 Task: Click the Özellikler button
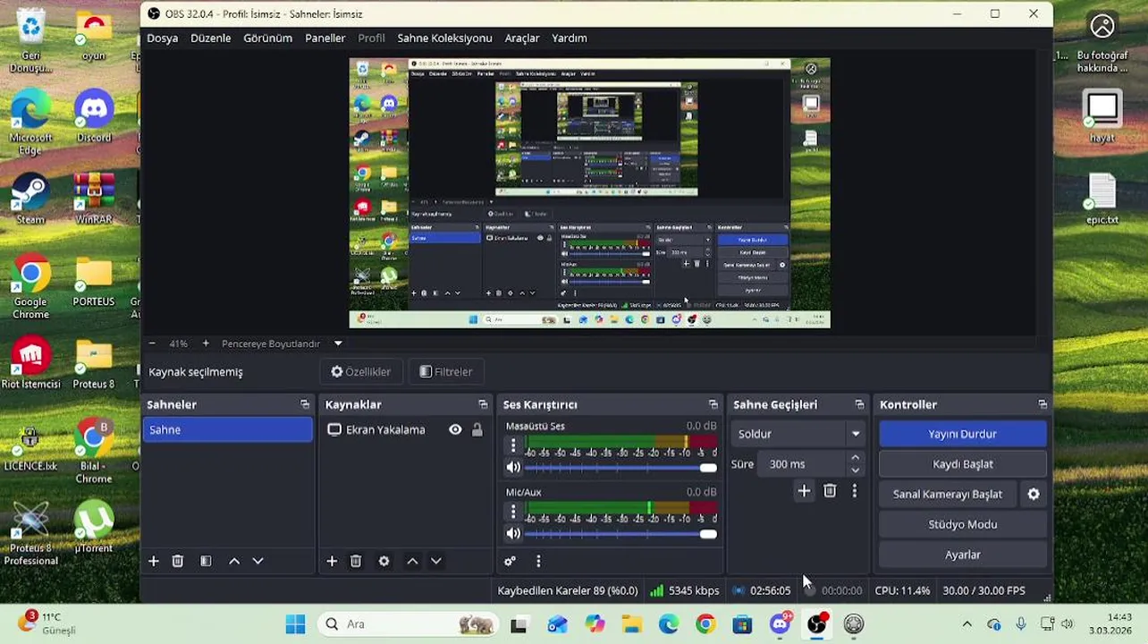pos(361,371)
